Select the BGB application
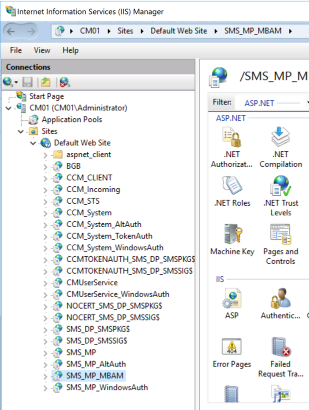Image resolution: width=309 pixels, height=410 pixels. (x=73, y=166)
